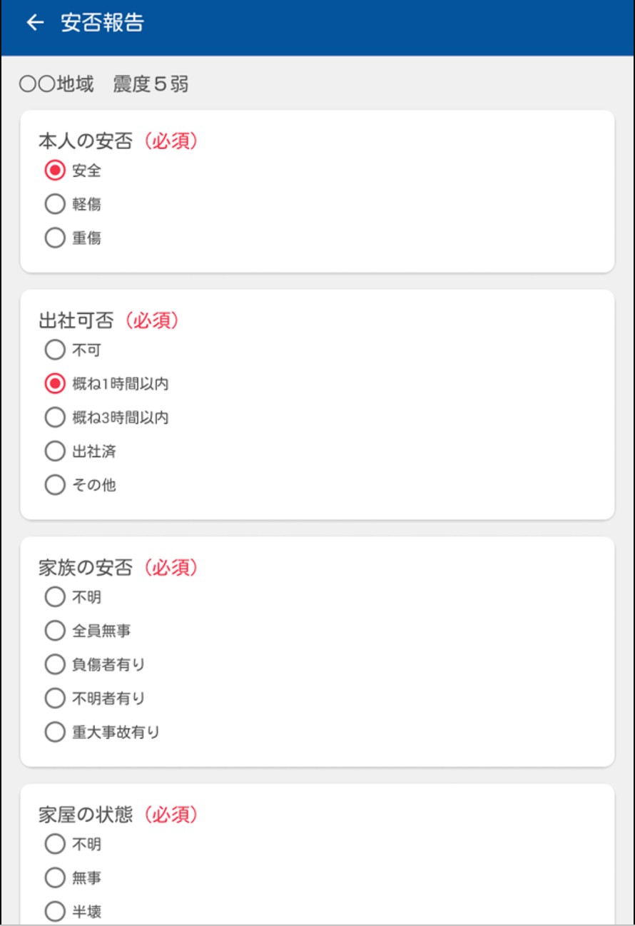Select その他 under 出社可否
The height and width of the screenshot is (926, 635).
point(55,485)
